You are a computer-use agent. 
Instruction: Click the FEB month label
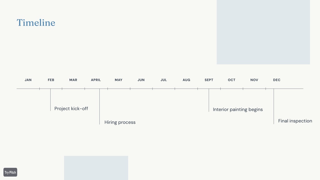click(x=51, y=80)
